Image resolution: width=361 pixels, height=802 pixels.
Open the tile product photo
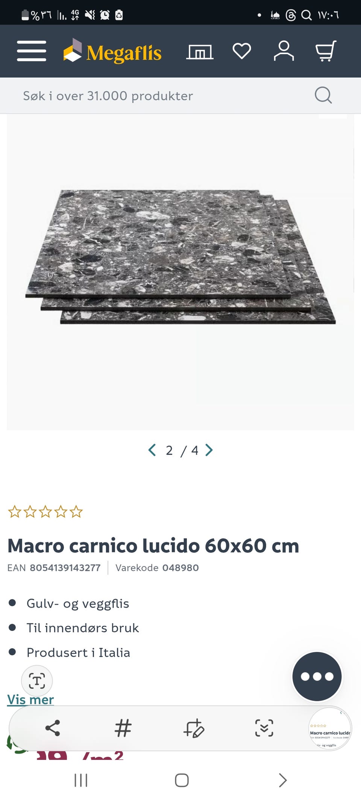[180, 272]
